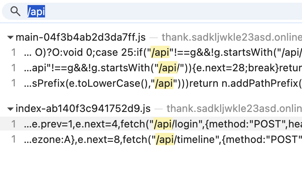302x172 pixels.
Task: Select the index-ab140f3c941752d9.js file name
Action: 83,108
